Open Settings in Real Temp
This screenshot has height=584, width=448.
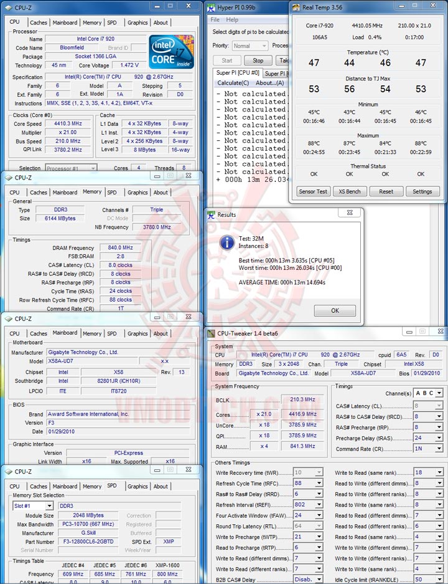[x=422, y=191]
